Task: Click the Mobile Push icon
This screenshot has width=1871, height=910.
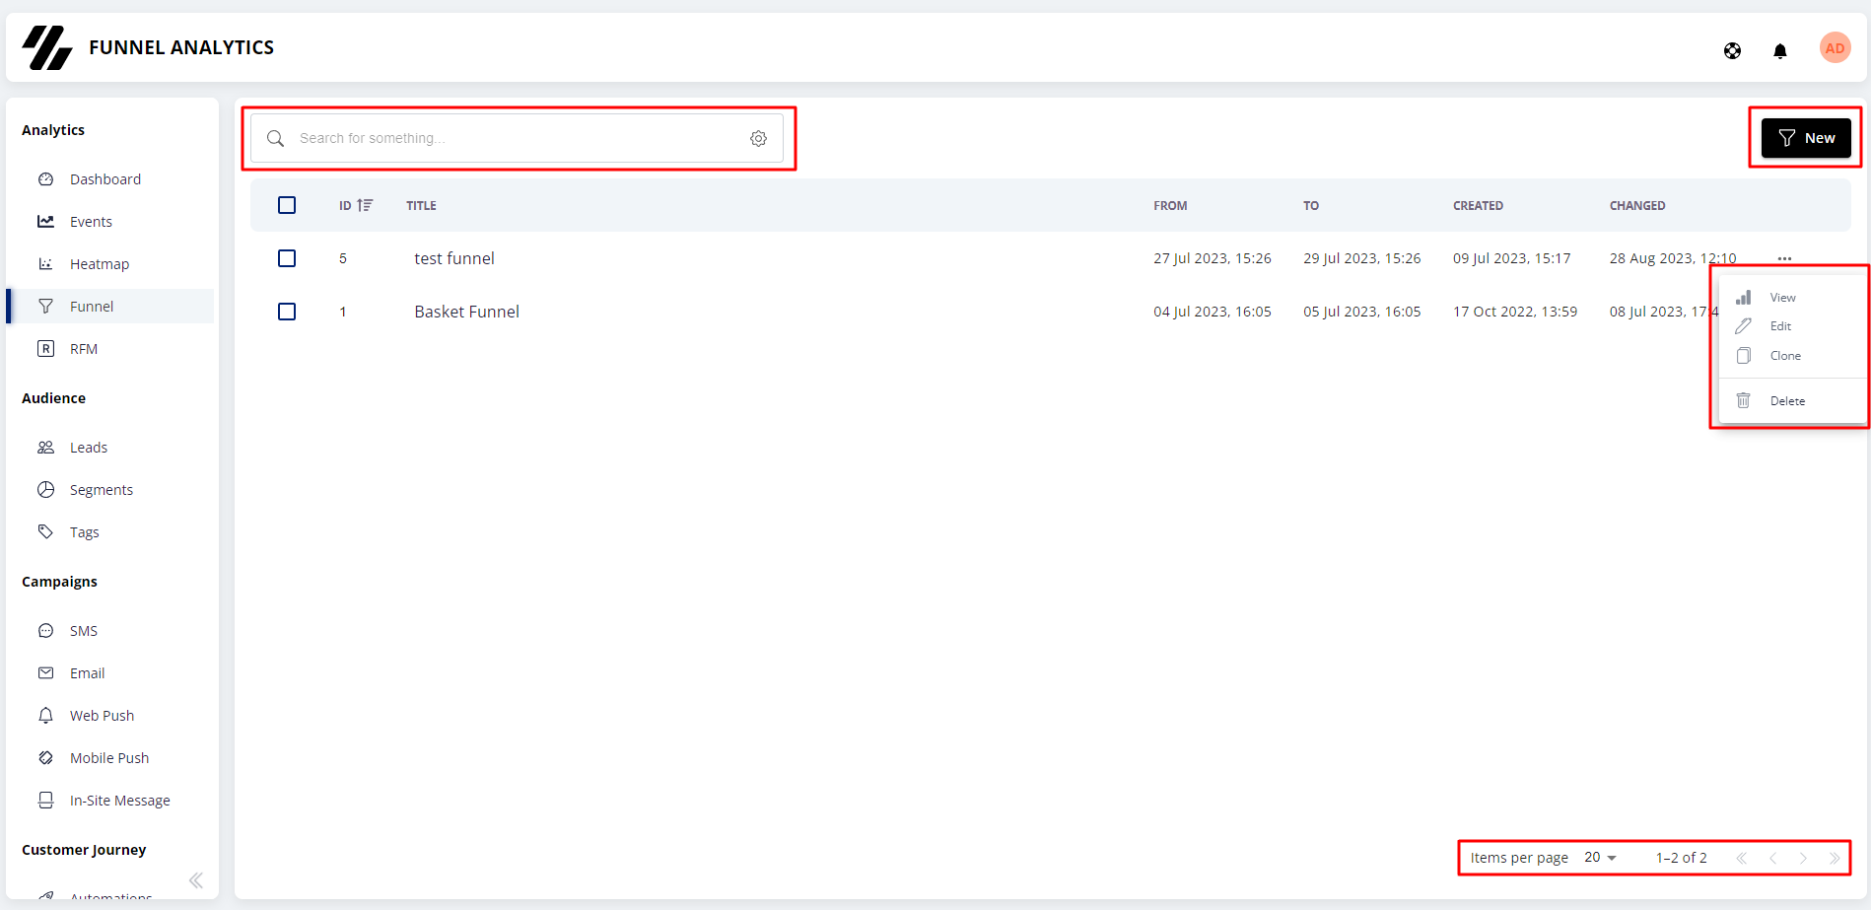Action: 45,758
